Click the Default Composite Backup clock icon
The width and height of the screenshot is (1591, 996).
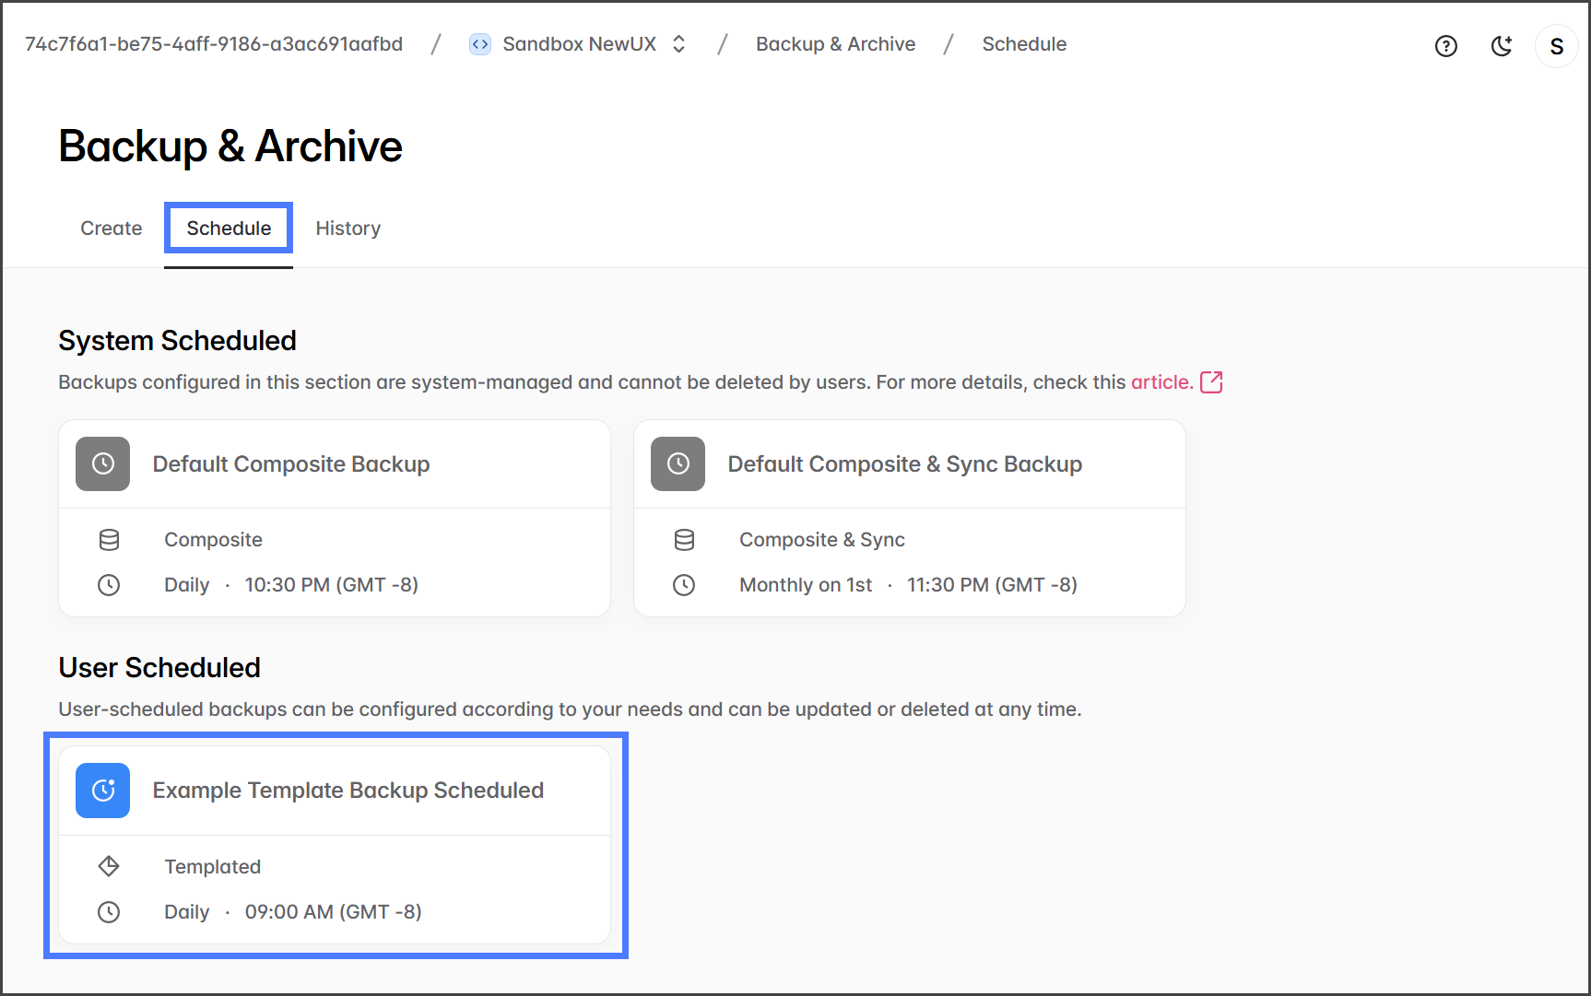[x=103, y=463]
